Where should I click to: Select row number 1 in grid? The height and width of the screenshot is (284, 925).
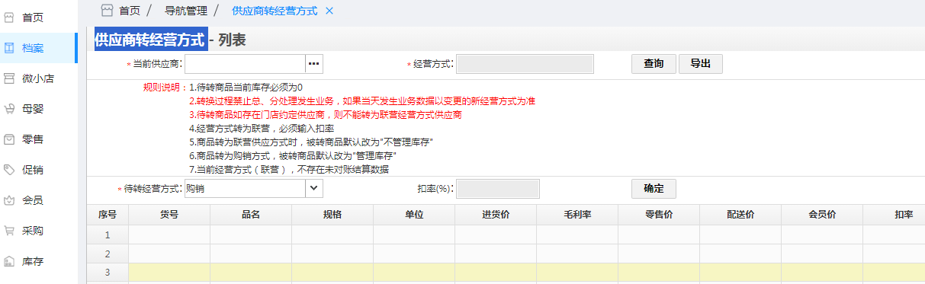point(108,235)
